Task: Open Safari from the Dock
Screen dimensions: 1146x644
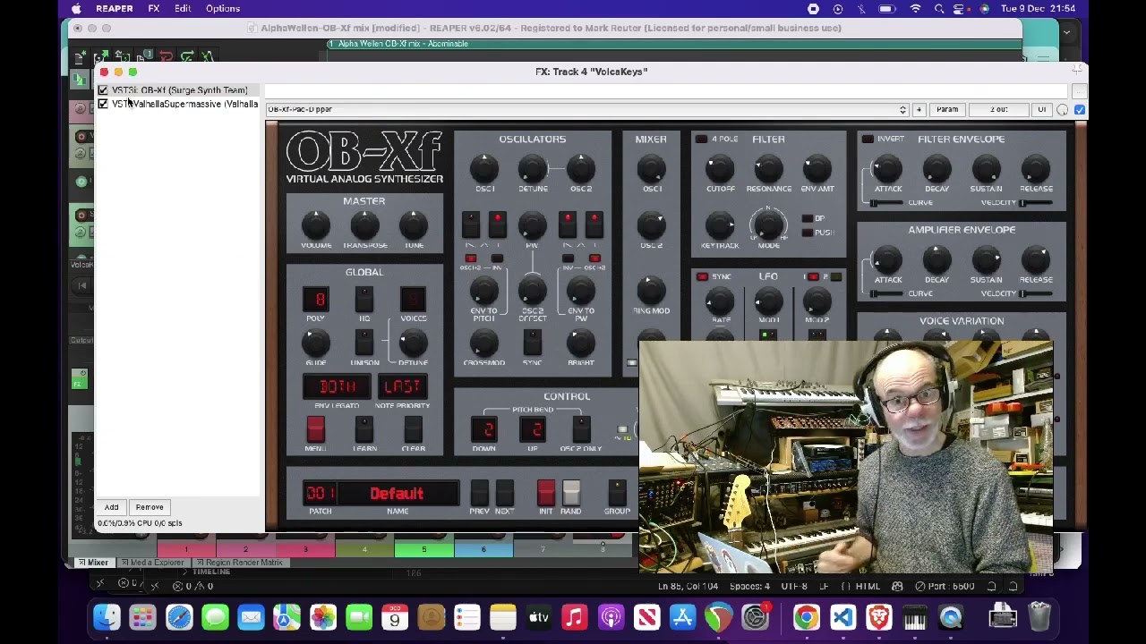Action: point(179,617)
